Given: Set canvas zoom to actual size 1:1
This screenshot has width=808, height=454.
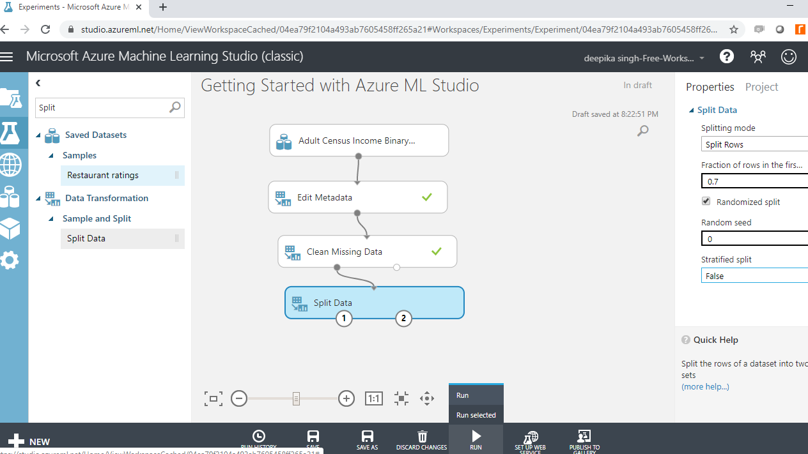Looking at the screenshot, I should click(x=374, y=399).
